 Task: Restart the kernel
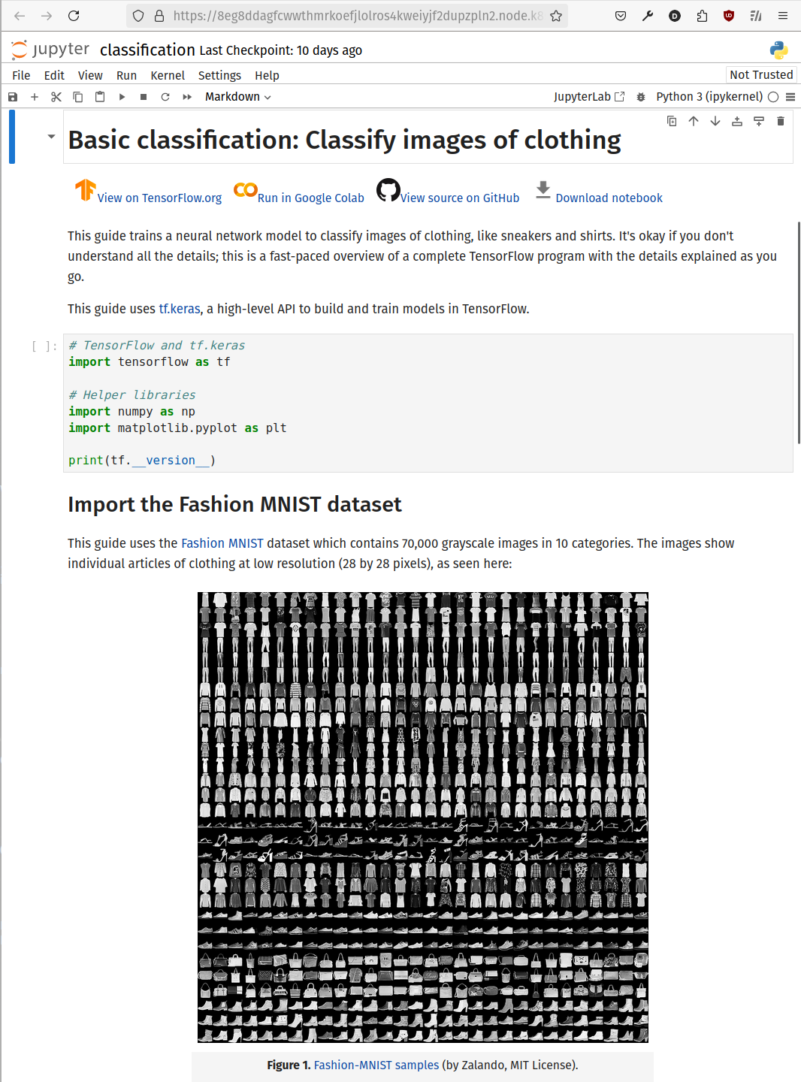[x=165, y=96]
